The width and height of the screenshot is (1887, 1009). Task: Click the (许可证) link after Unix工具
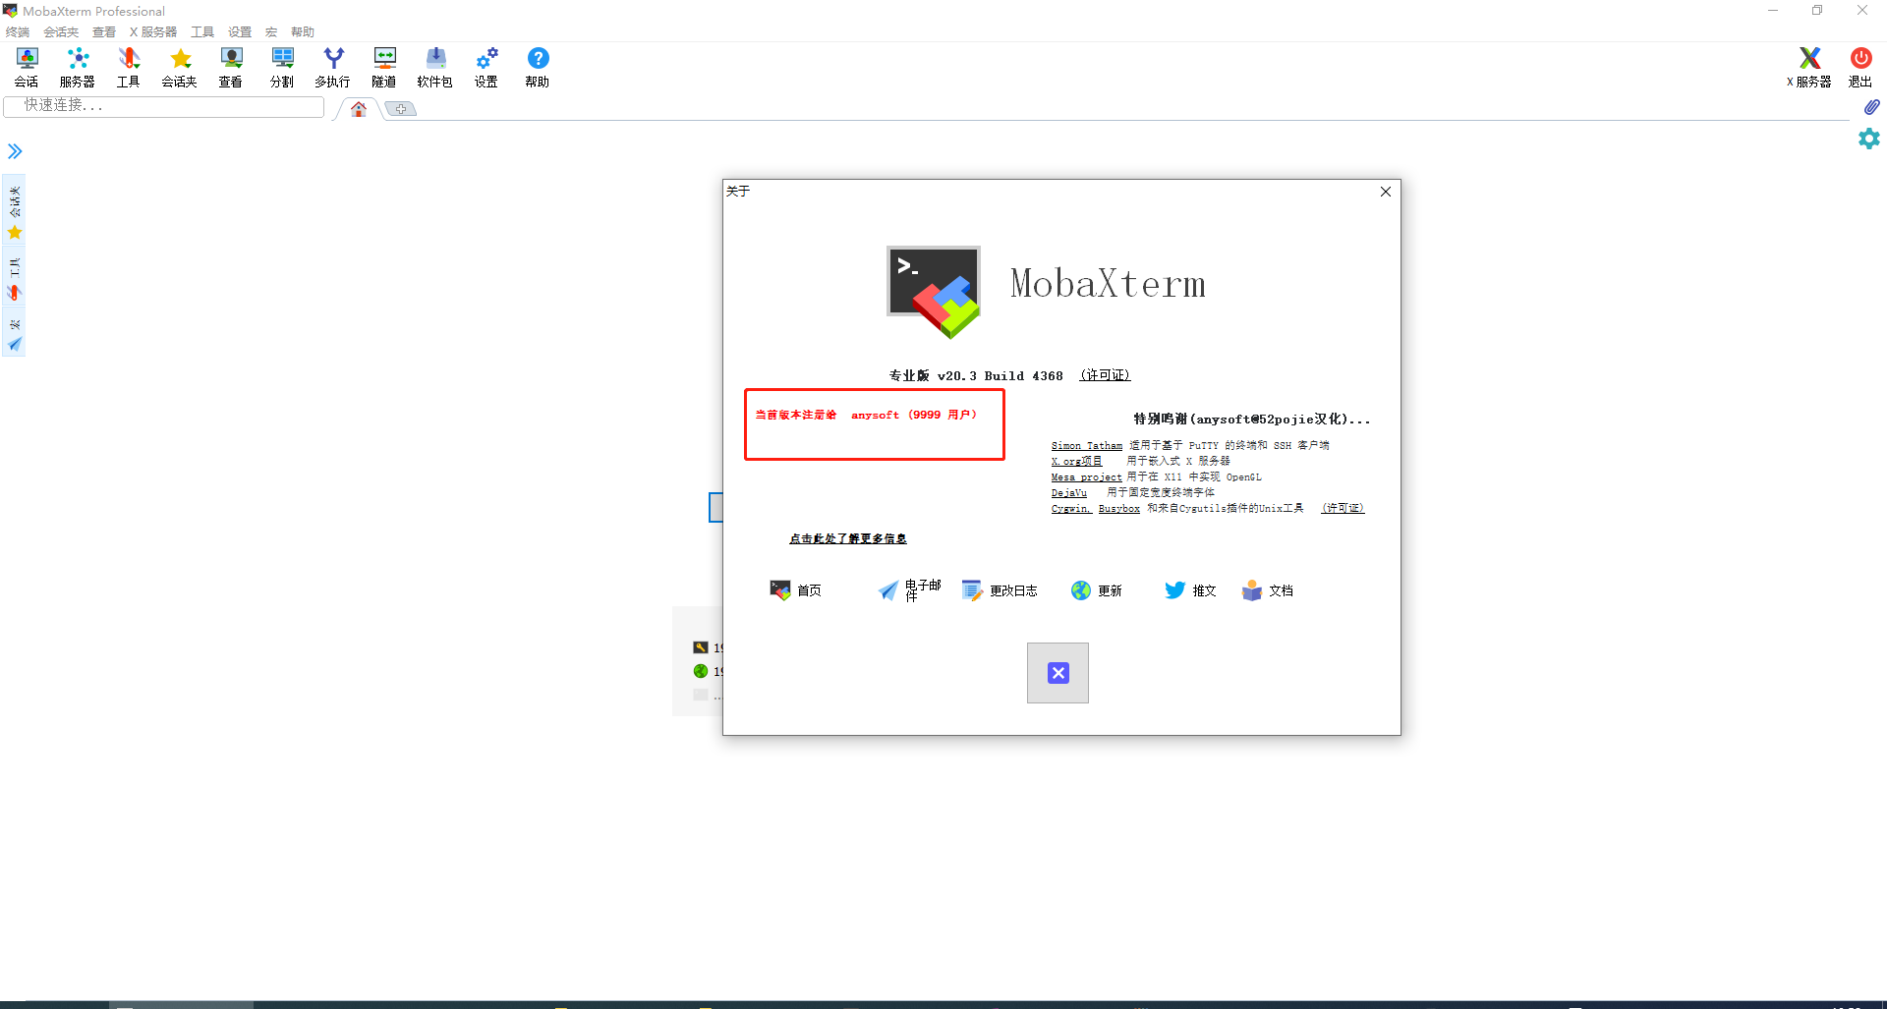pos(1343,508)
